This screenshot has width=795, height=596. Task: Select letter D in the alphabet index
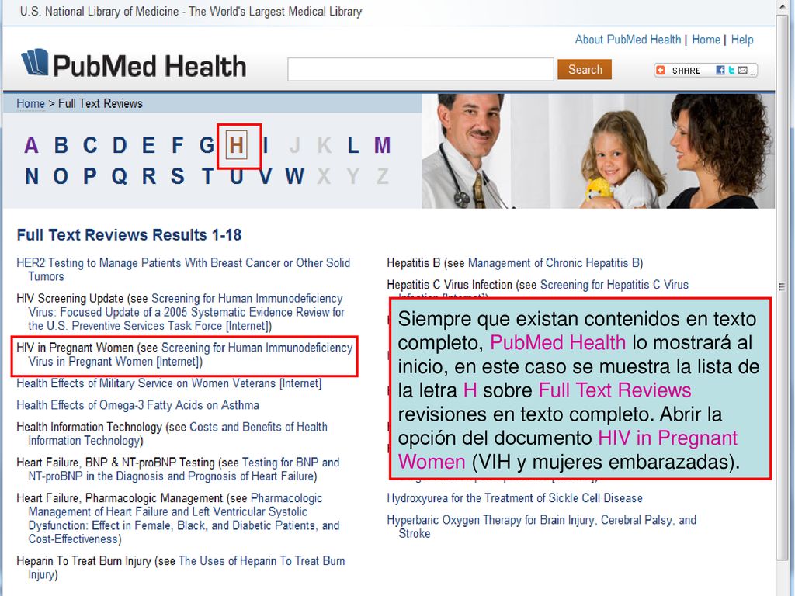(120, 145)
